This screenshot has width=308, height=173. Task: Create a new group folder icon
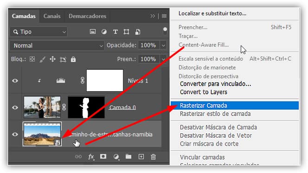coord(128,156)
